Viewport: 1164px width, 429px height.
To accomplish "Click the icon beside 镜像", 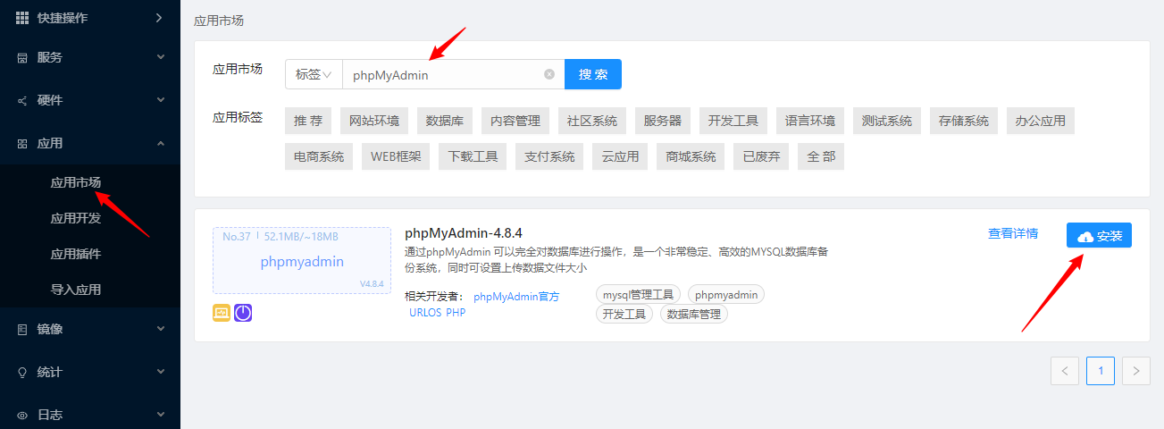I will 22,329.
